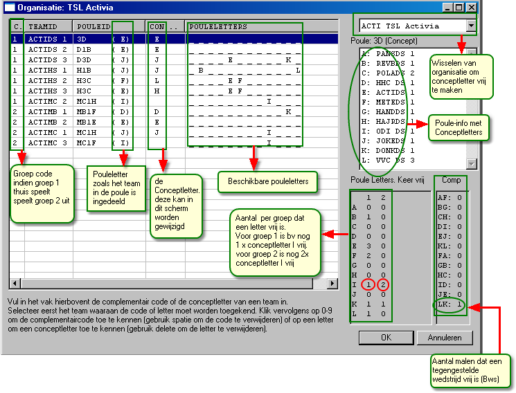Screen dimensions: 516x393
Task: Click the Annuleren button
Action: pos(445,338)
